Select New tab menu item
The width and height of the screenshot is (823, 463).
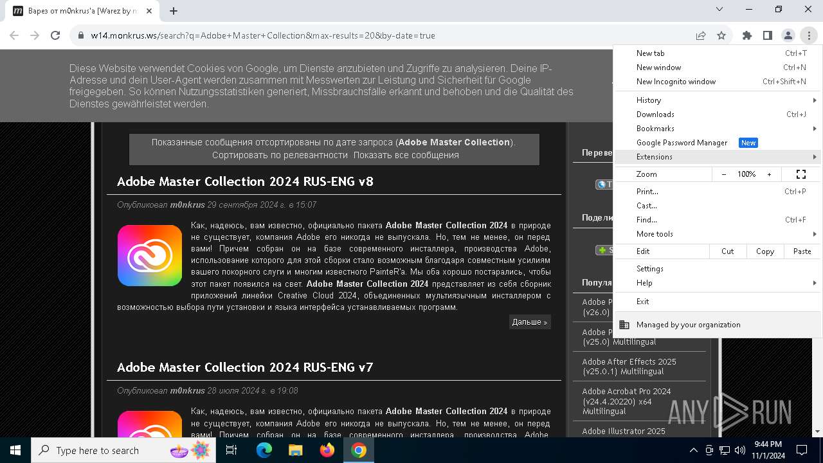click(x=717, y=53)
